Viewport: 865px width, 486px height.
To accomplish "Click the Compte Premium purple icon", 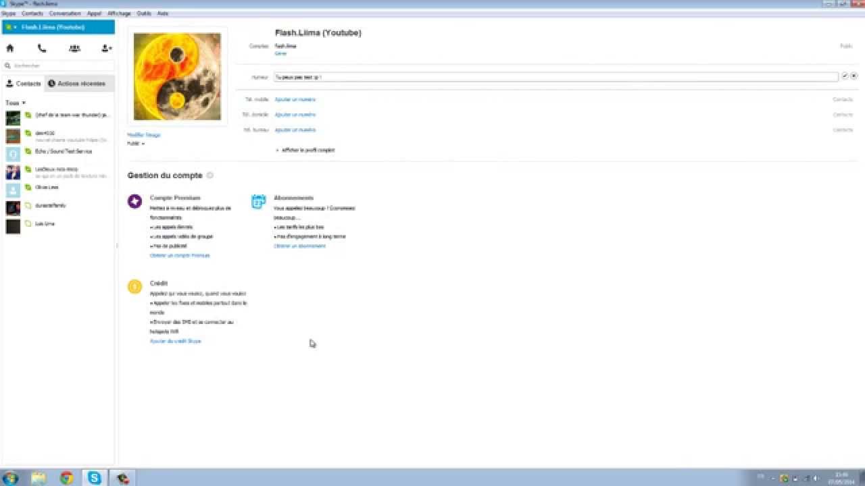I will [134, 200].
